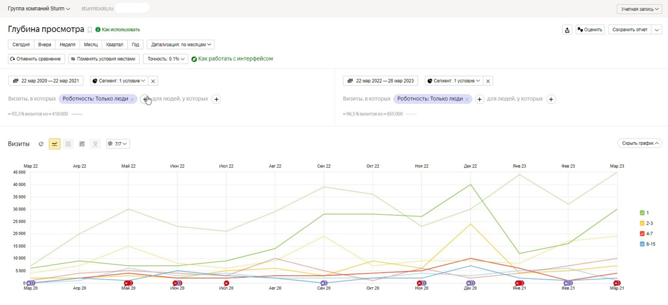Add people condition plus in right segment
The height and width of the screenshot is (305, 668).
pyautogui.click(x=551, y=99)
